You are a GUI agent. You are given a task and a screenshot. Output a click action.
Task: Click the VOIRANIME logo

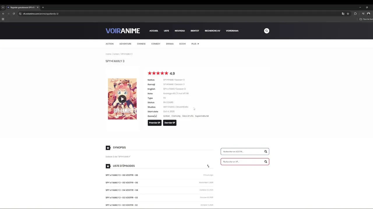pos(123,31)
